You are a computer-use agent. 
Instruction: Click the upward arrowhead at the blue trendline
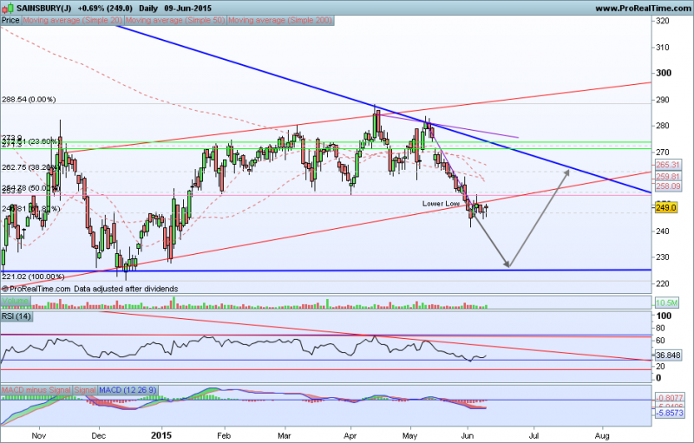tap(568, 172)
